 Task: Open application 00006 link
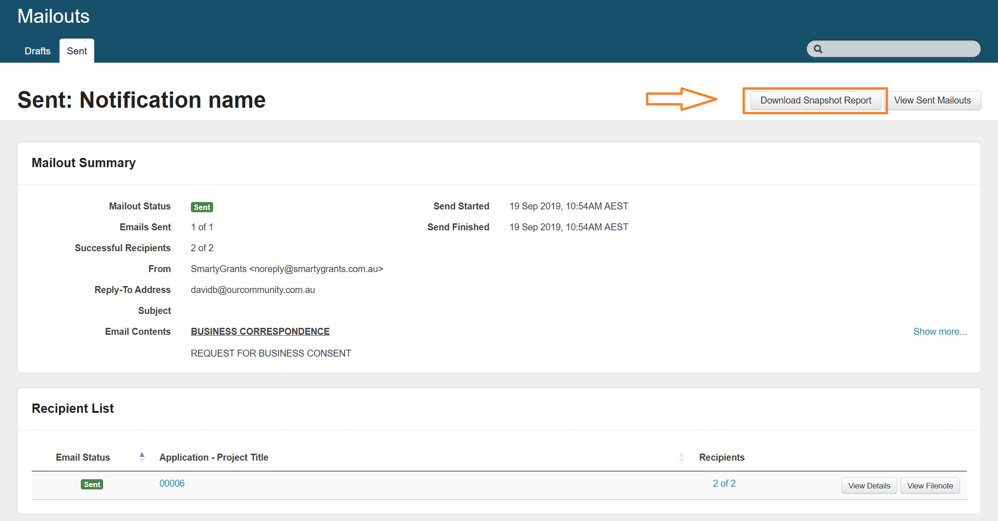point(172,483)
